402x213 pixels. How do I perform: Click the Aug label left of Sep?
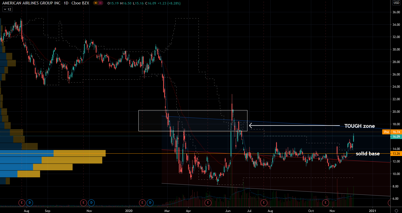click(x=27, y=211)
